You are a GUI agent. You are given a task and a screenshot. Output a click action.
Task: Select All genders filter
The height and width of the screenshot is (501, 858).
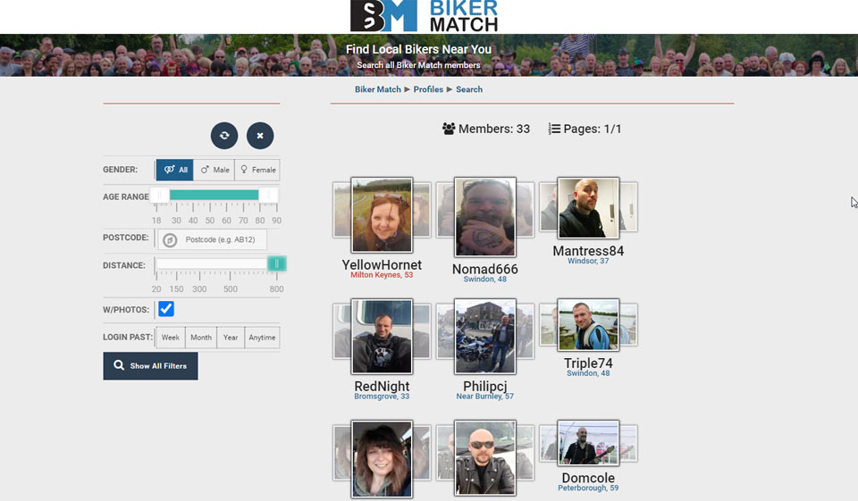[175, 170]
